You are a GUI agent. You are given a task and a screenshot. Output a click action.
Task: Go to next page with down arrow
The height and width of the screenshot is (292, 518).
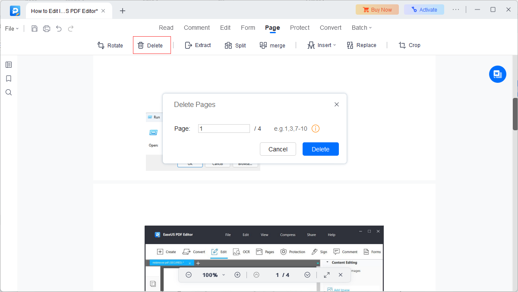307,275
